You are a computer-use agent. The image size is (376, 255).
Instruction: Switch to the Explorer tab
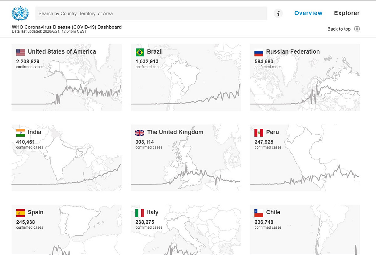click(x=347, y=13)
